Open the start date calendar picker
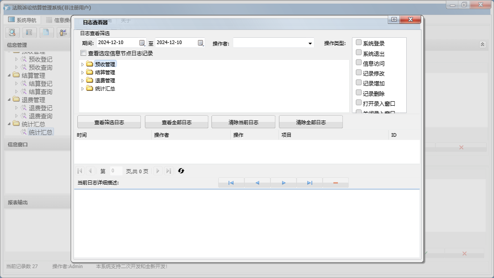494x278 pixels. 142,43
